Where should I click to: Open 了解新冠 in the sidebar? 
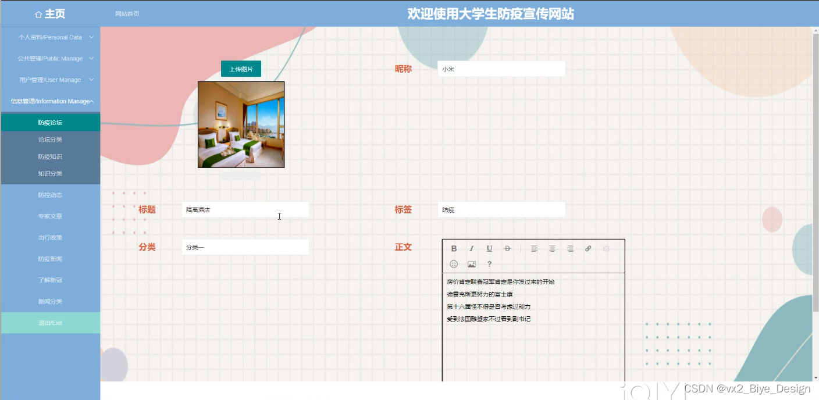[x=51, y=280]
